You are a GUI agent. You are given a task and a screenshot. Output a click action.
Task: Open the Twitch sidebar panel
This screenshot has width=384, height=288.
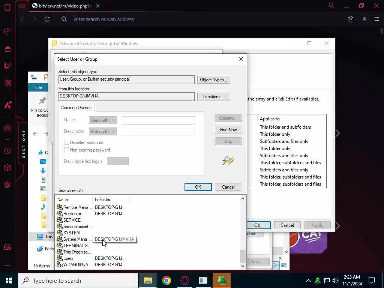click(7, 66)
